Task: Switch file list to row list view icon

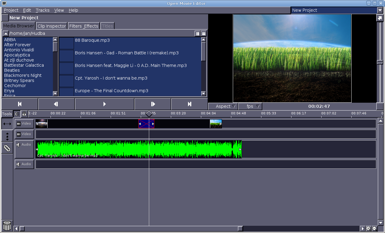Action: coord(204,33)
